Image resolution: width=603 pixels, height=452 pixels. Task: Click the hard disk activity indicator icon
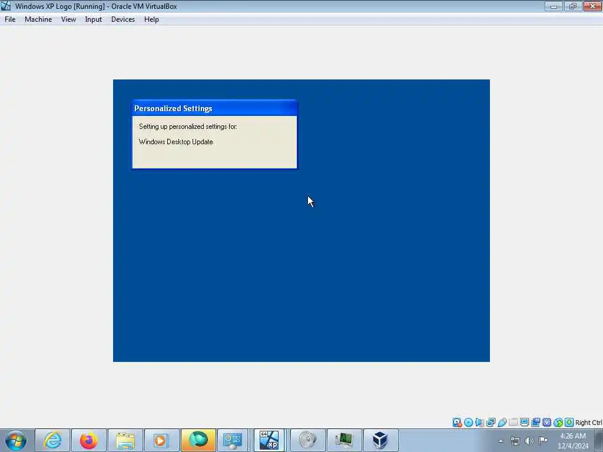457,423
